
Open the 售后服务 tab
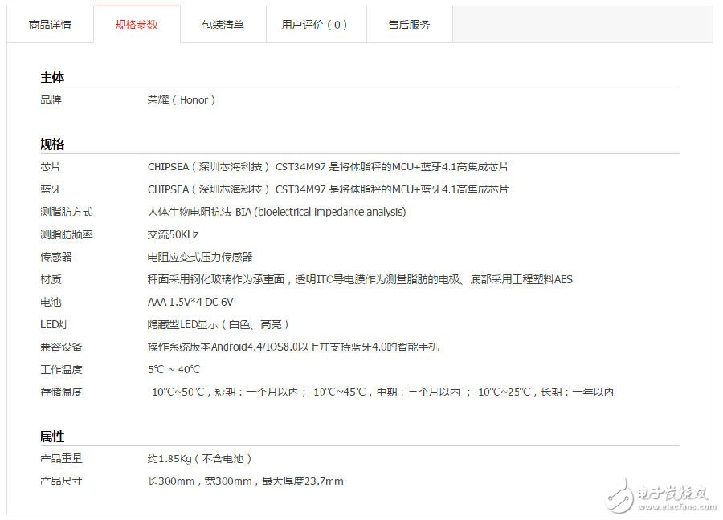[x=408, y=24]
